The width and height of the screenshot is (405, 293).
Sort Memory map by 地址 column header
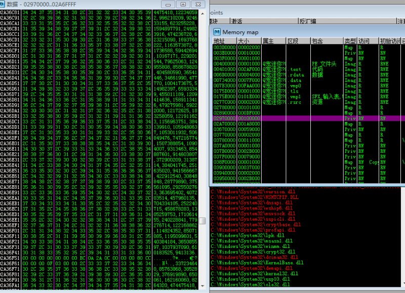pyautogui.click(x=224, y=41)
